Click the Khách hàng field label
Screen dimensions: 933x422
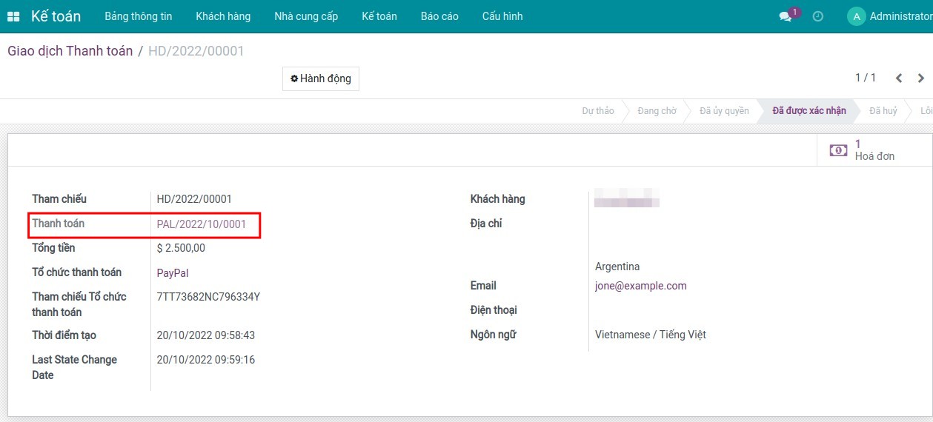click(x=498, y=199)
